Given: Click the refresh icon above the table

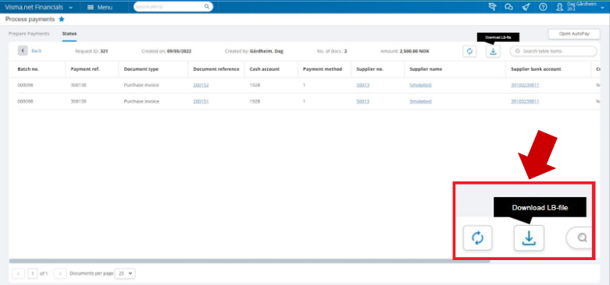Looking at the screenshot, I should (469, 51).
